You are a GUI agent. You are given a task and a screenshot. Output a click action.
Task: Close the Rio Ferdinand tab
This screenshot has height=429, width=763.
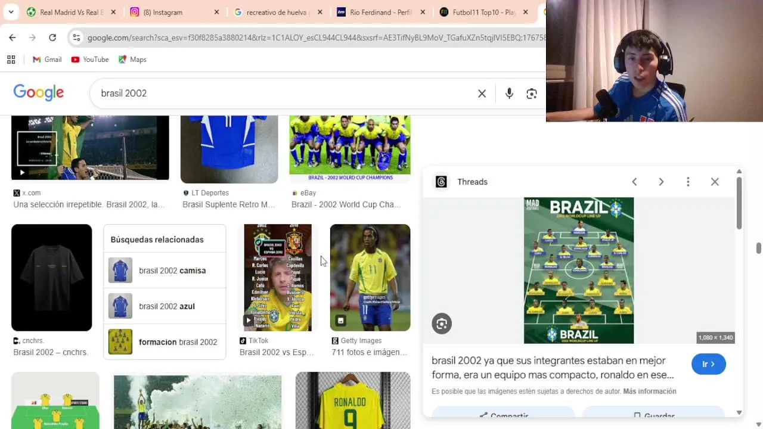pos(423,12)
